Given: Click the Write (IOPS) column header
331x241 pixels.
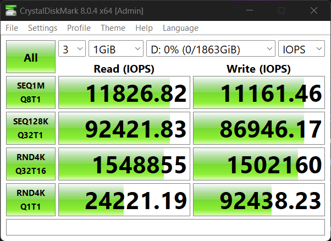Looking at the screenshot, I should 258,69.
